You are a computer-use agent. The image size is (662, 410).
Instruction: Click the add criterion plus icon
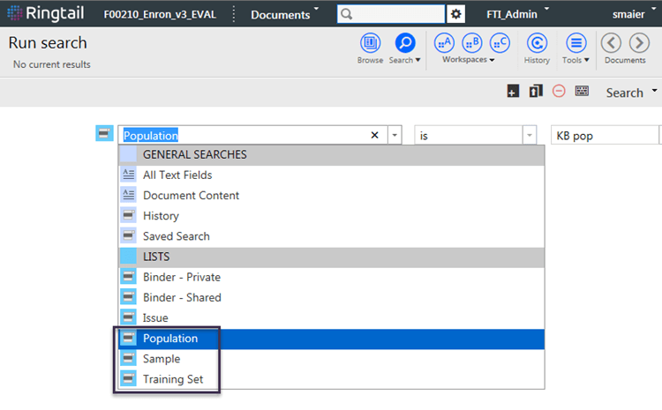pyautogui.click(x=513, y=91)
